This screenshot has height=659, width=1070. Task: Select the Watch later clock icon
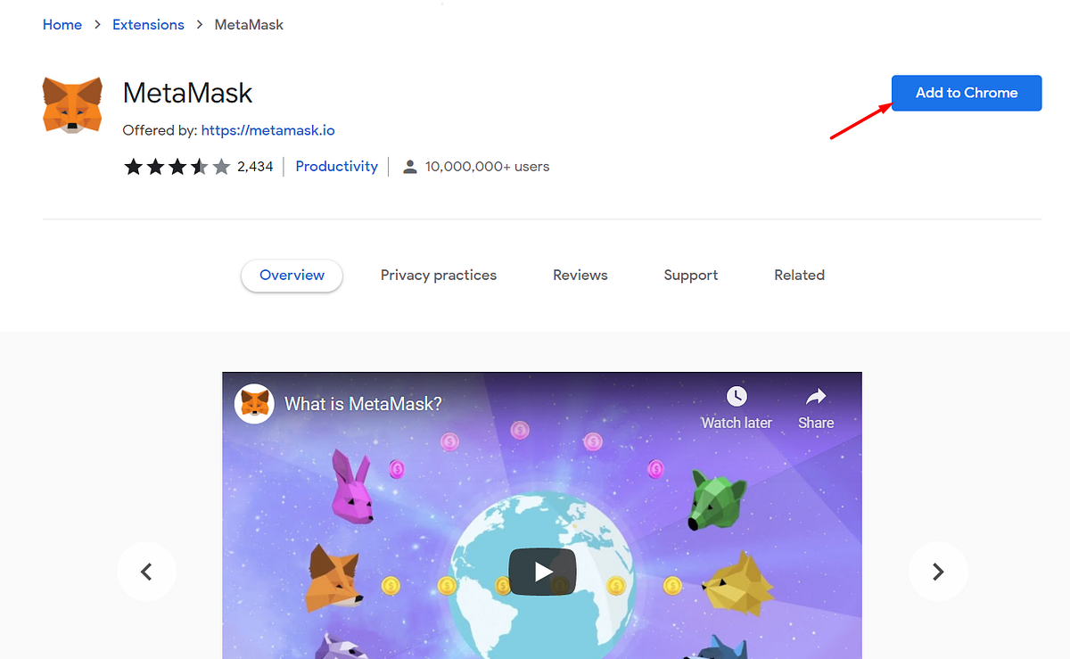tap(737, 396)
